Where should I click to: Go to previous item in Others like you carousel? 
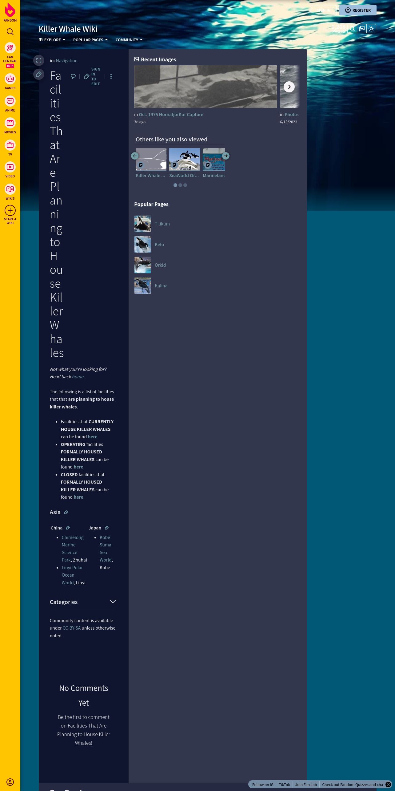pyautogui.click(x=135, y=156)
